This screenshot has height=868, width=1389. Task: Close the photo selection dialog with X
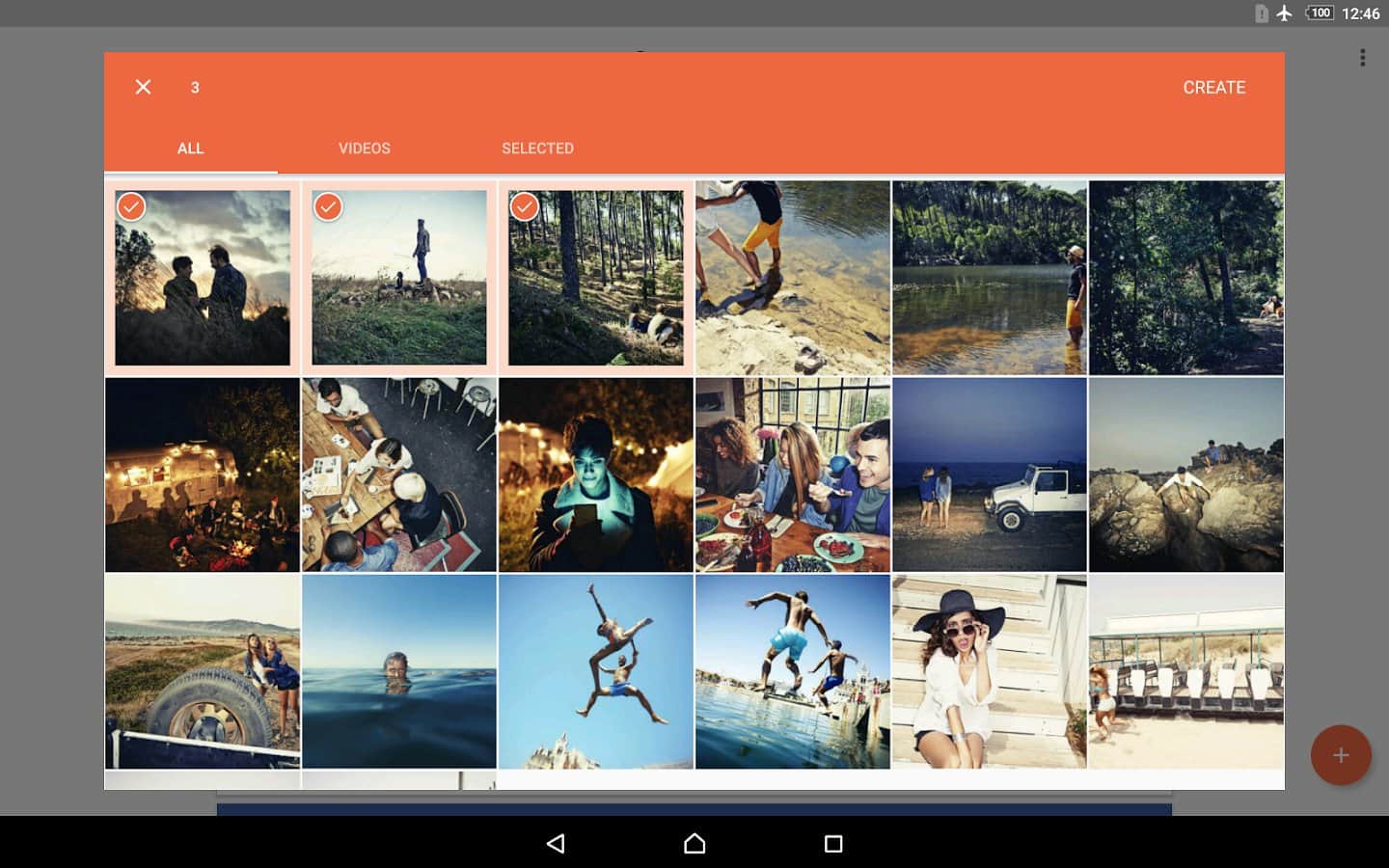coord(143,87)
